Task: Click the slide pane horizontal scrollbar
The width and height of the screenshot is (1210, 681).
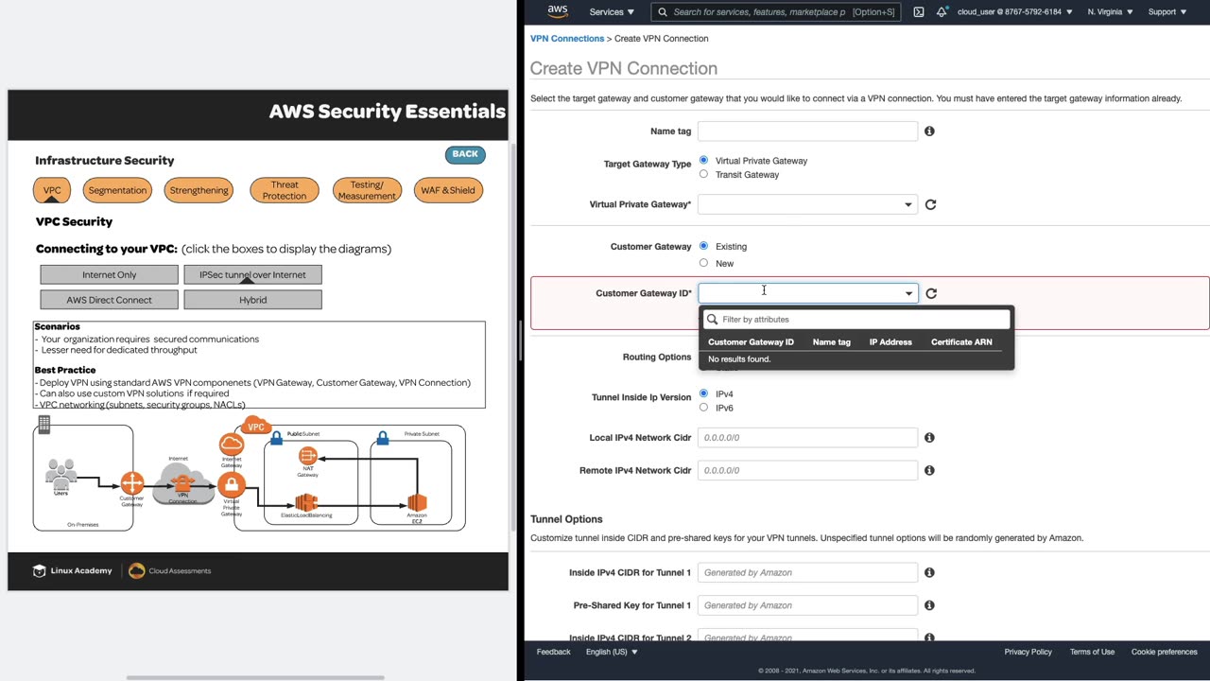Action: click(x=255, y=677)
